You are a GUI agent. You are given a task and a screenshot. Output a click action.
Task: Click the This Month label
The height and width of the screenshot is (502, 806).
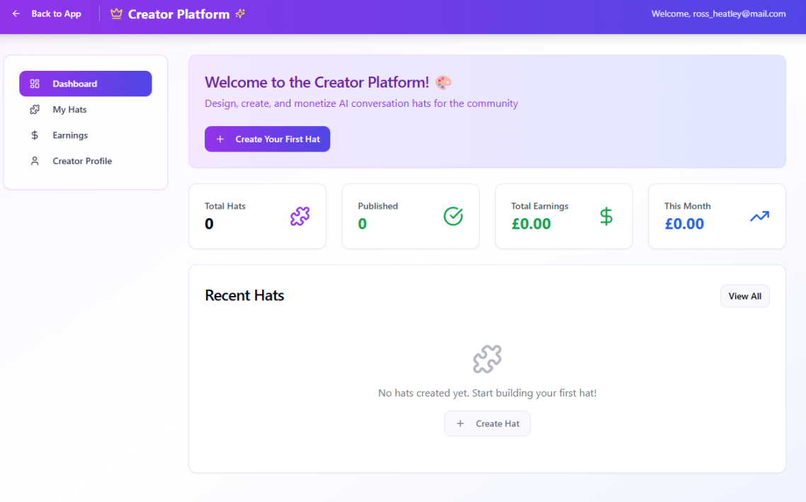(x=687, y=206)
